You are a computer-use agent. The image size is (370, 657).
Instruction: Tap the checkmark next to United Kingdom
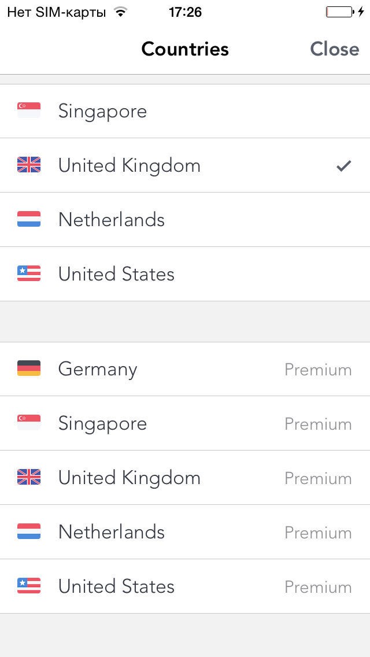point(344,165)
